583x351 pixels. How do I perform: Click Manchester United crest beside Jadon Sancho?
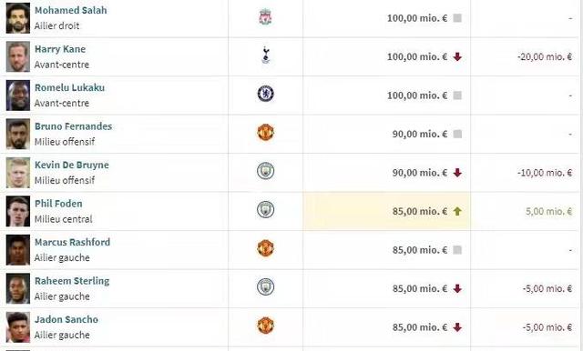pyautogui.click(x=265, y=326)
